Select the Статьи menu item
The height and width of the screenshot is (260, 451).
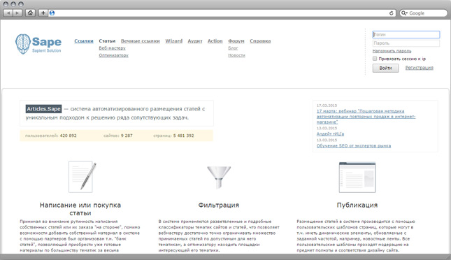[107, 41]
